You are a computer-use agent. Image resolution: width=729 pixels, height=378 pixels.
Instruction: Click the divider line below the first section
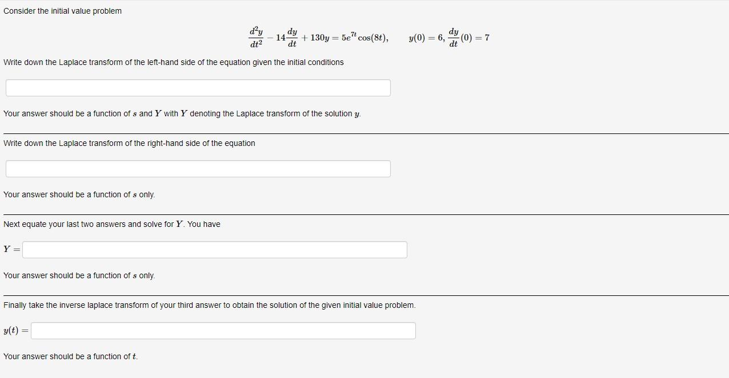click(x=364, y=129)
